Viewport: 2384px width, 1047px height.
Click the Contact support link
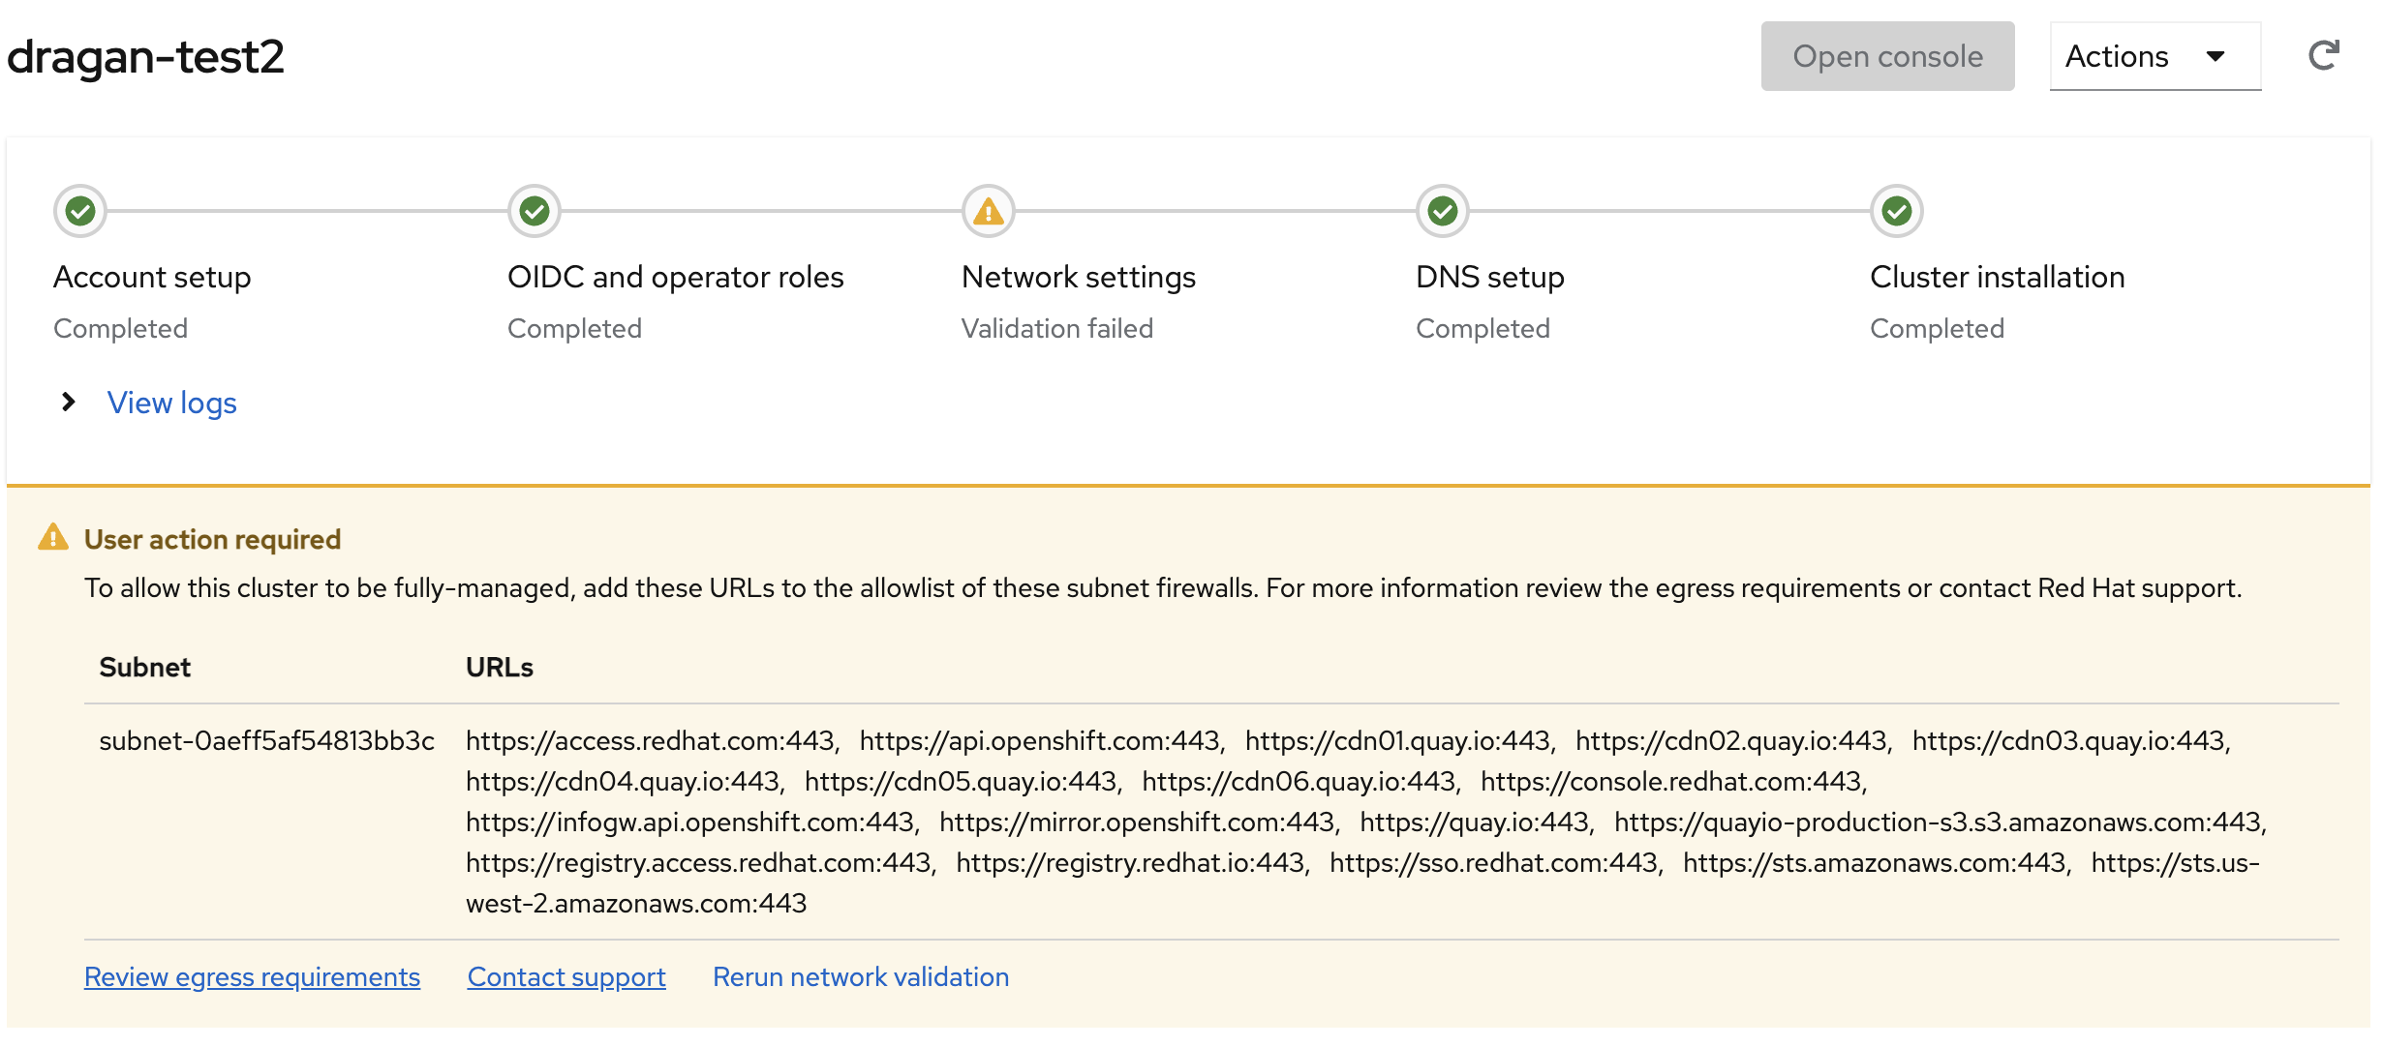[x=566, y=977]
